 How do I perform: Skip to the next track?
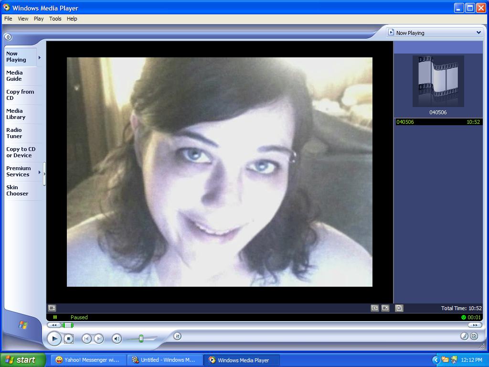(x=99, y=338)
